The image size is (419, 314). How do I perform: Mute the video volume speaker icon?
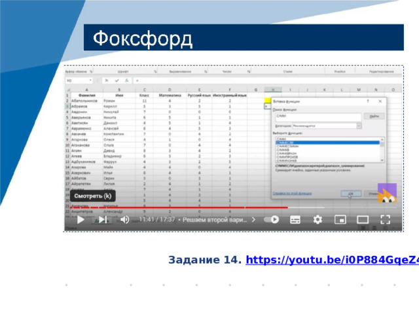tap(125, 220)
